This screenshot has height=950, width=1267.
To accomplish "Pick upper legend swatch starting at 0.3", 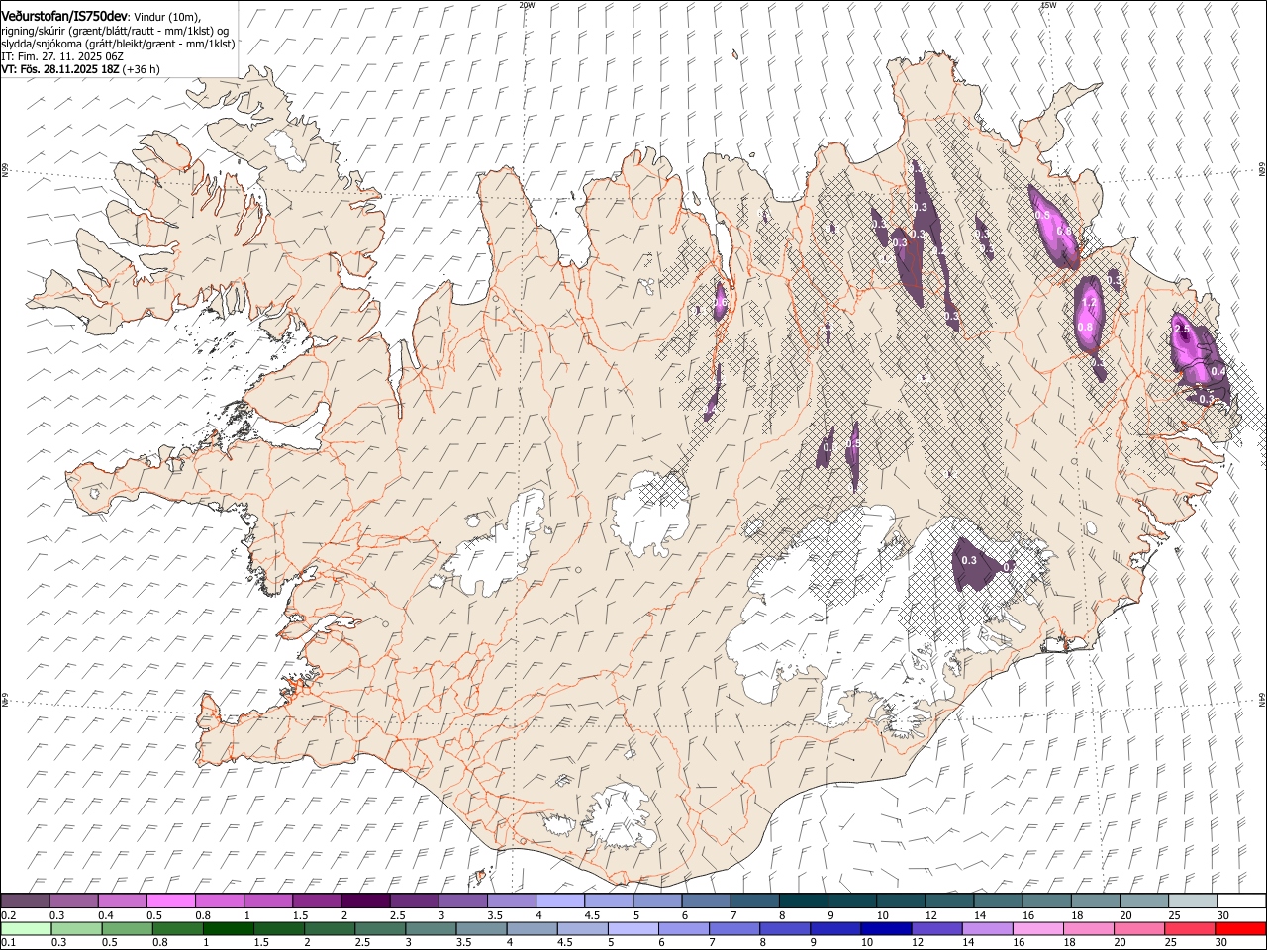I will [x=73, y=902].
